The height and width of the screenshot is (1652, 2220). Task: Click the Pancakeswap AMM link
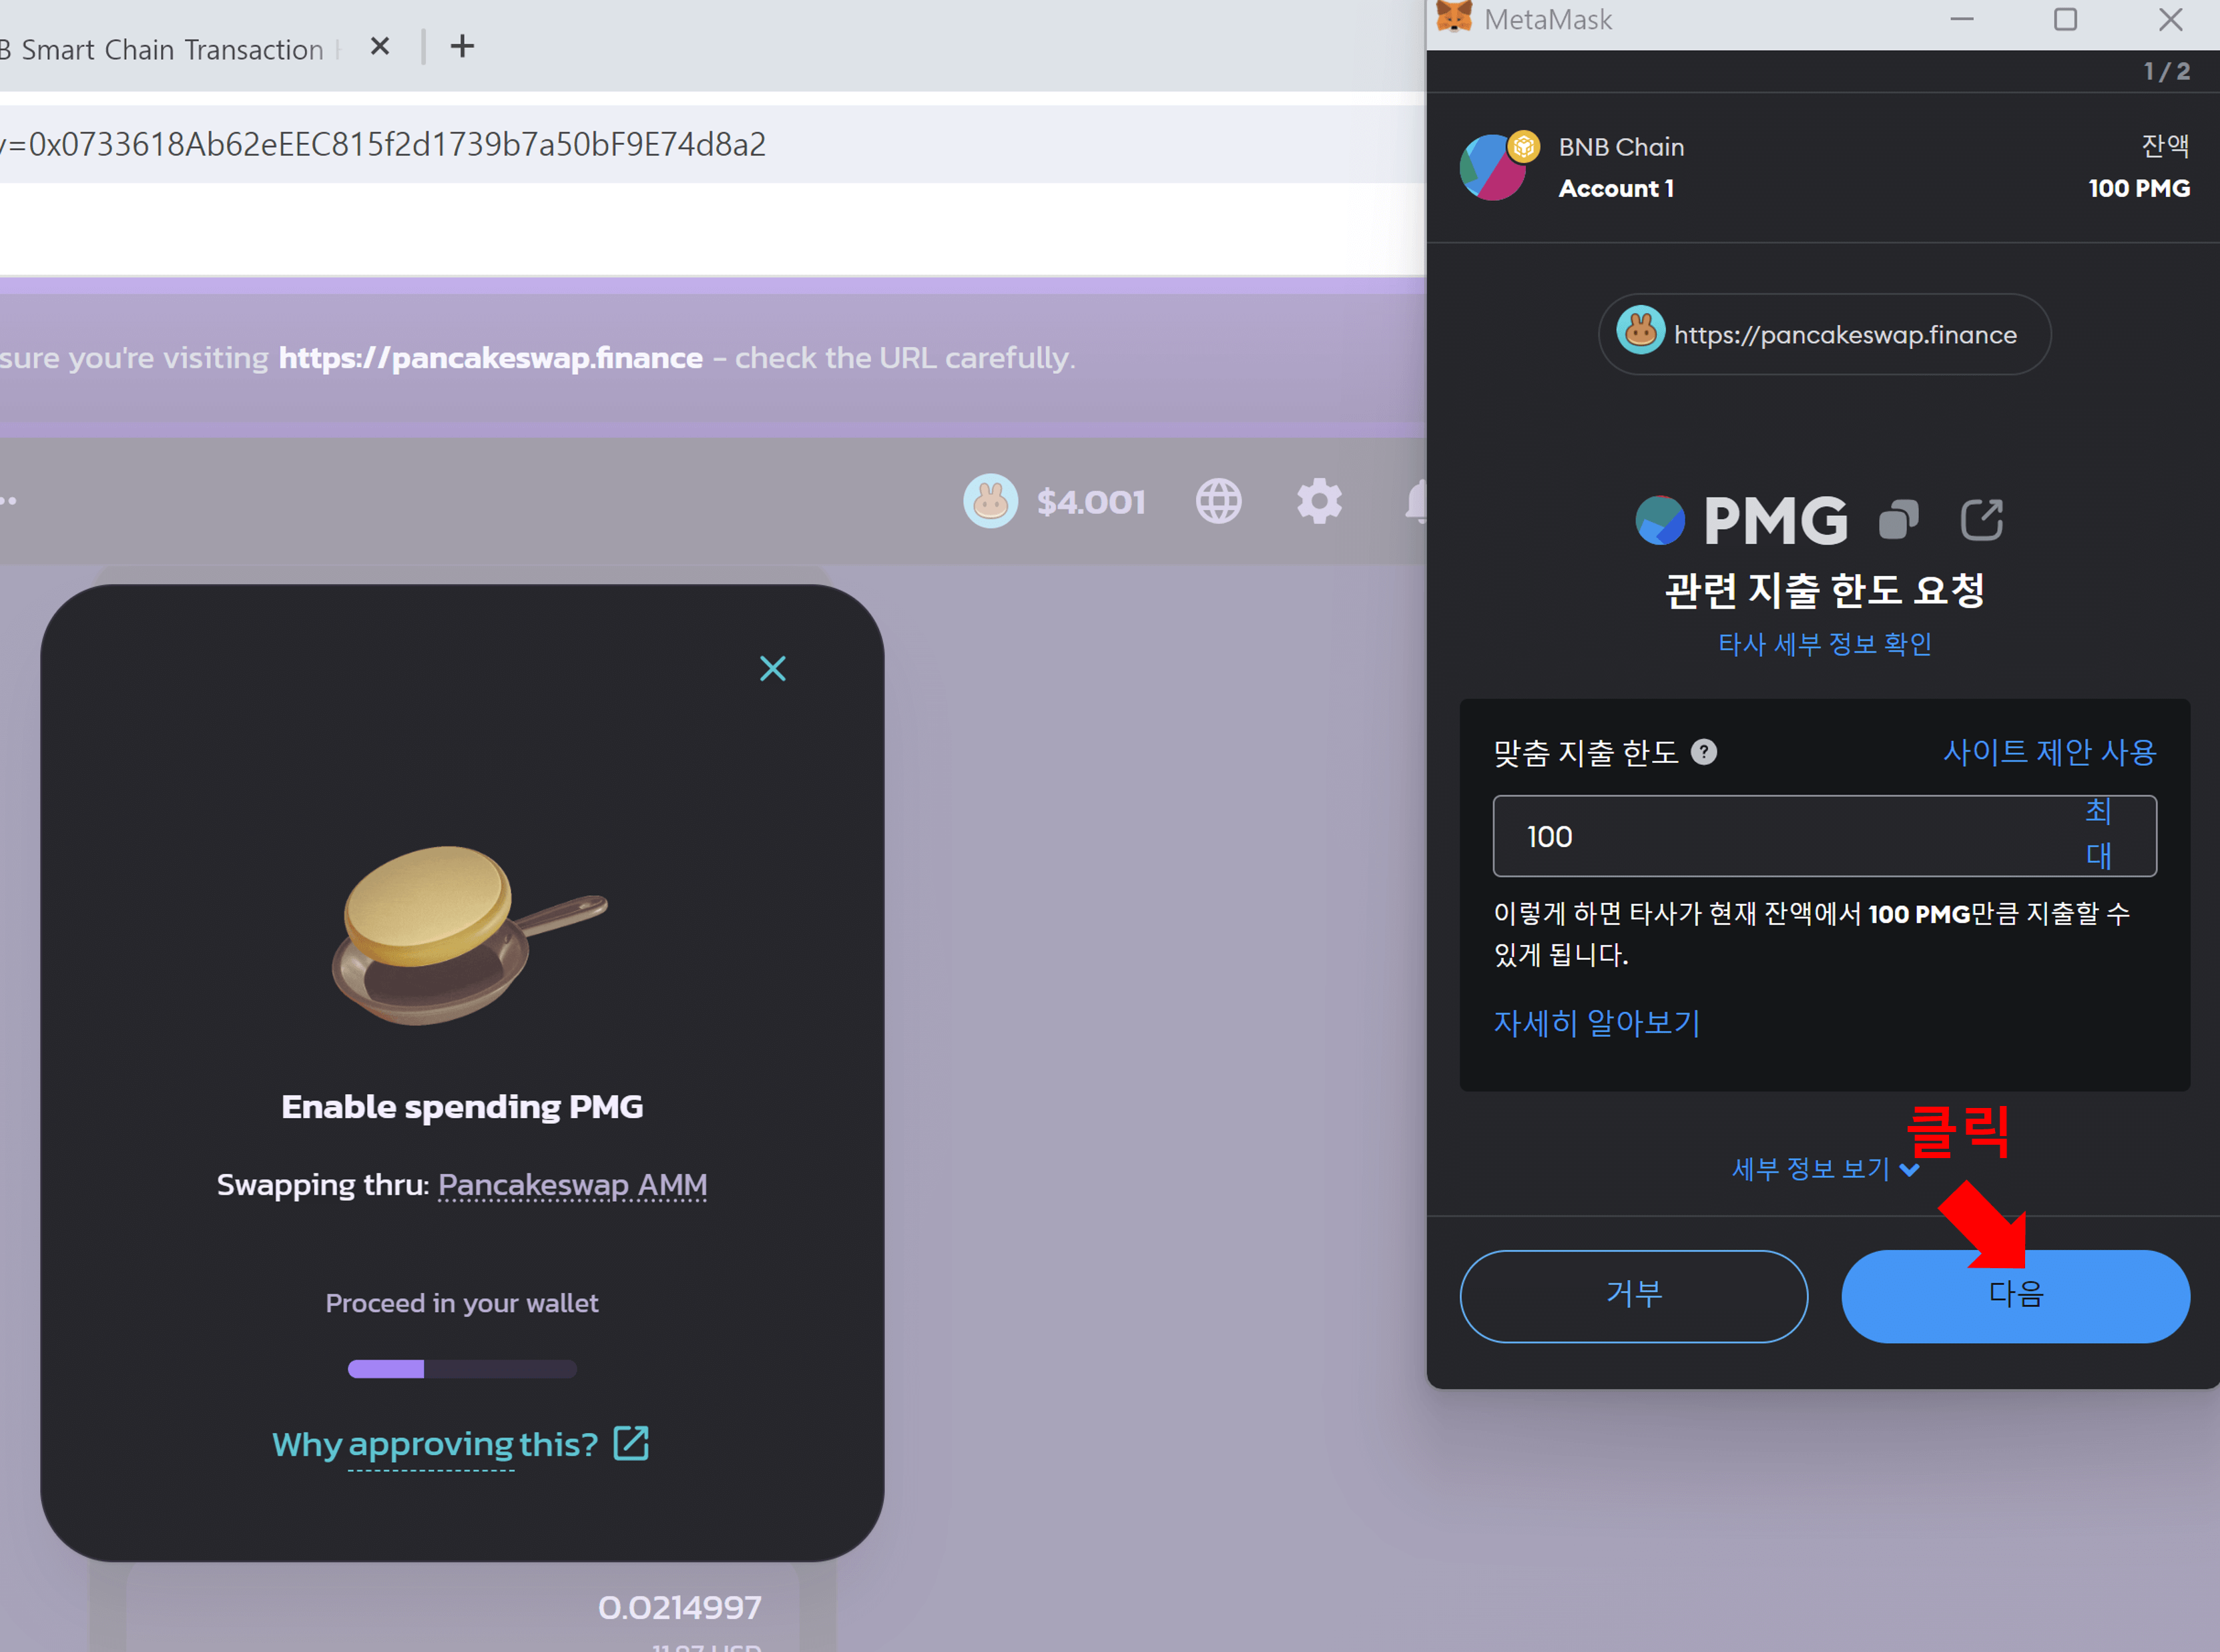[x=572, y=1185]
